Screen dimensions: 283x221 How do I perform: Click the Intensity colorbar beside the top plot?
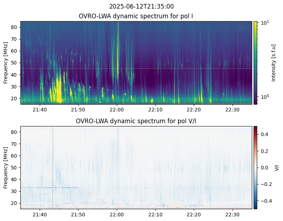point(255,63)
